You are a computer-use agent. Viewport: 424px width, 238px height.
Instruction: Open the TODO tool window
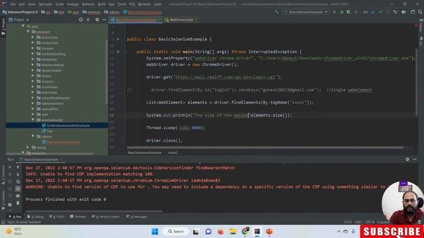pyautogui.click(x=57, y=217)
